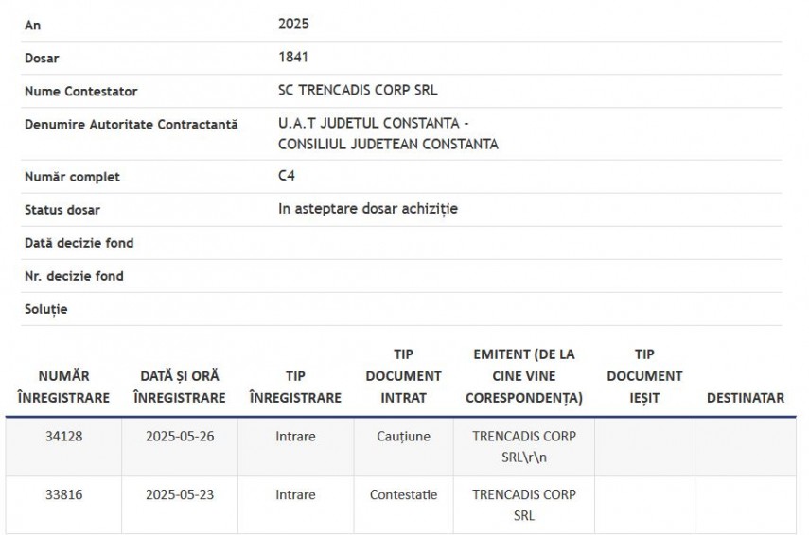Click the TIP ÎNREGISTRARE column header

point(295,387)
